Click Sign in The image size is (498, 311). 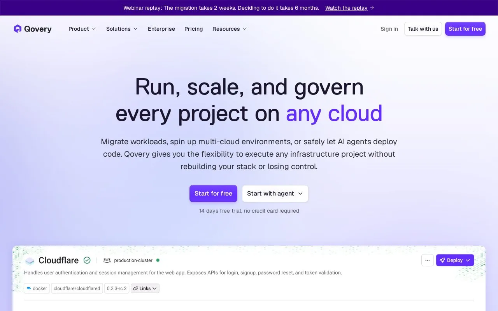pos(389,29)
